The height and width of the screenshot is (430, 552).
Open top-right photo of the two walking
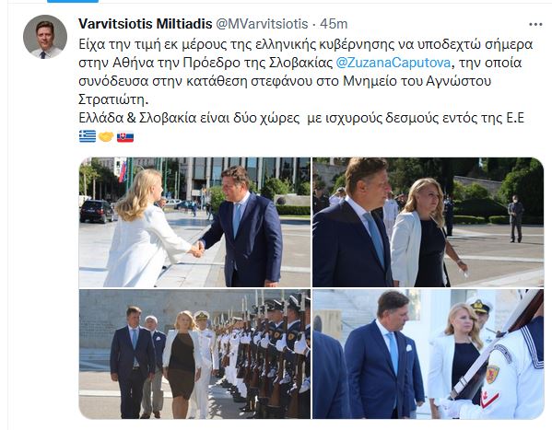(x=429, y=223)
